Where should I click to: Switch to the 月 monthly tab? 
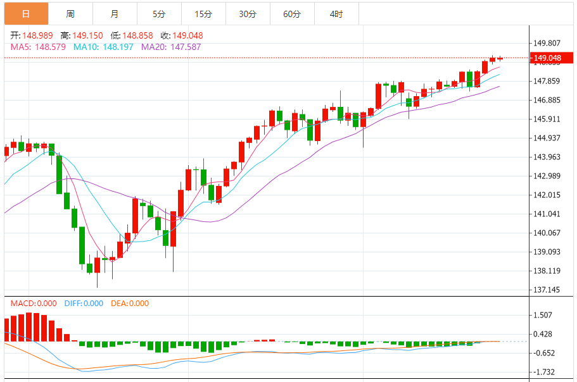coord(115,14)
